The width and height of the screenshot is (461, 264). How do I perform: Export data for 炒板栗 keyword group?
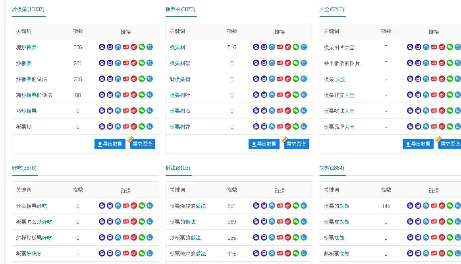point(110,144)
